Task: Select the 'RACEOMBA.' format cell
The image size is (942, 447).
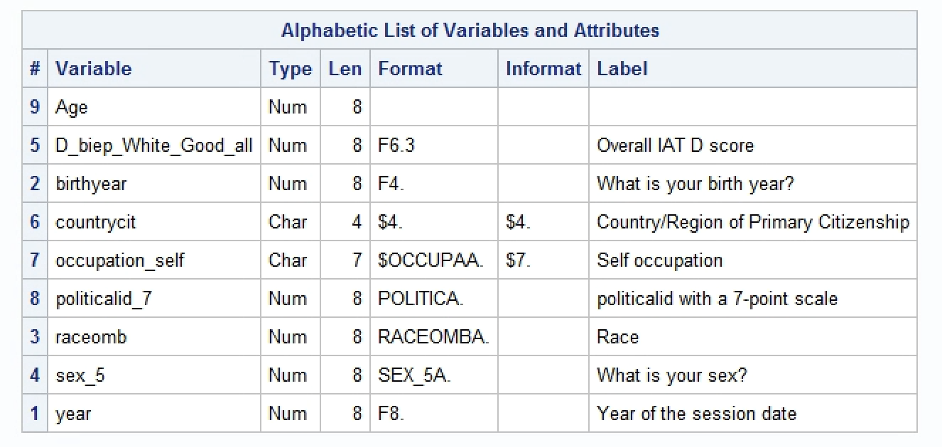Action: click(433, 337)
